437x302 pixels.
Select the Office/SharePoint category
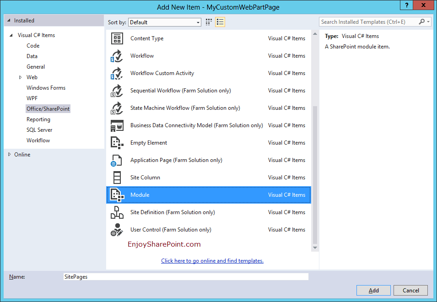click(48, 108)
